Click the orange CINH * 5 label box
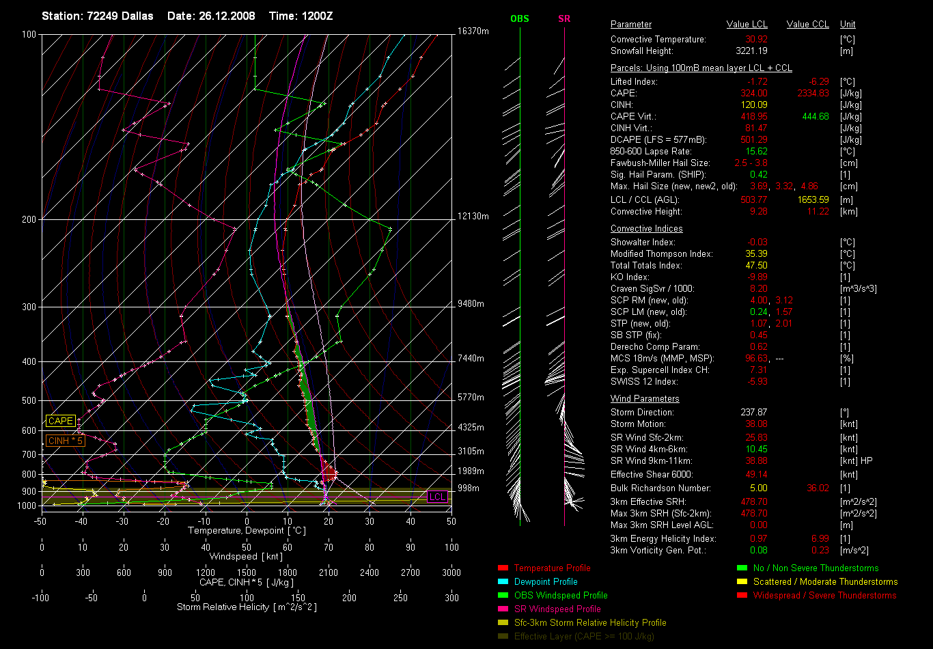 pos(66,441)
